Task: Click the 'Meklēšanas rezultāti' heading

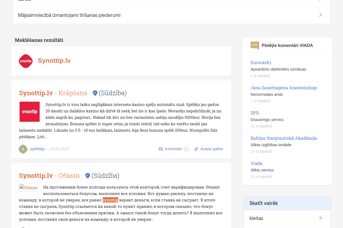Action: tap(39, 40)
